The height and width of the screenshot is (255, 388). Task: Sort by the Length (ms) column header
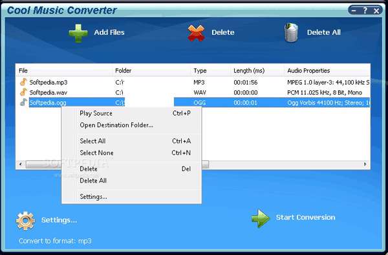coord(257,70)
